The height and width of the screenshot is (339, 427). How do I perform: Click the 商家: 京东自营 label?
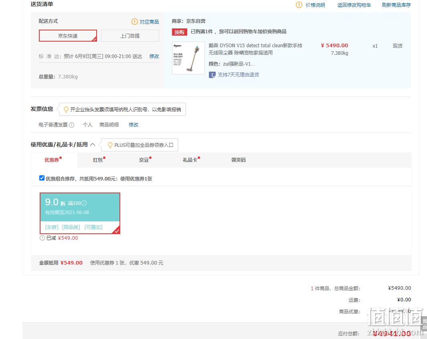189,21
